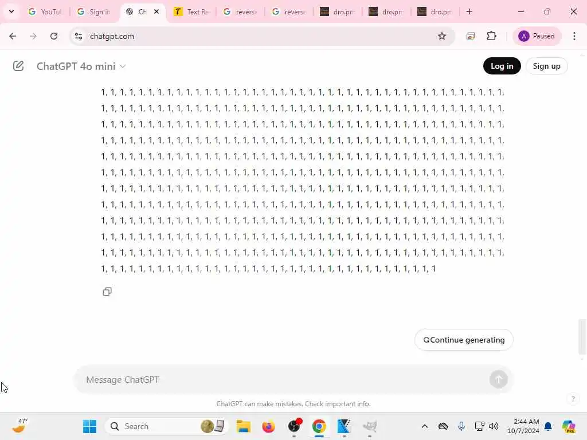The height and width of the screenshot is (440, 587).
Task: Open the help question mark icon
Action: pyautogui.click(x=573, y=399)
